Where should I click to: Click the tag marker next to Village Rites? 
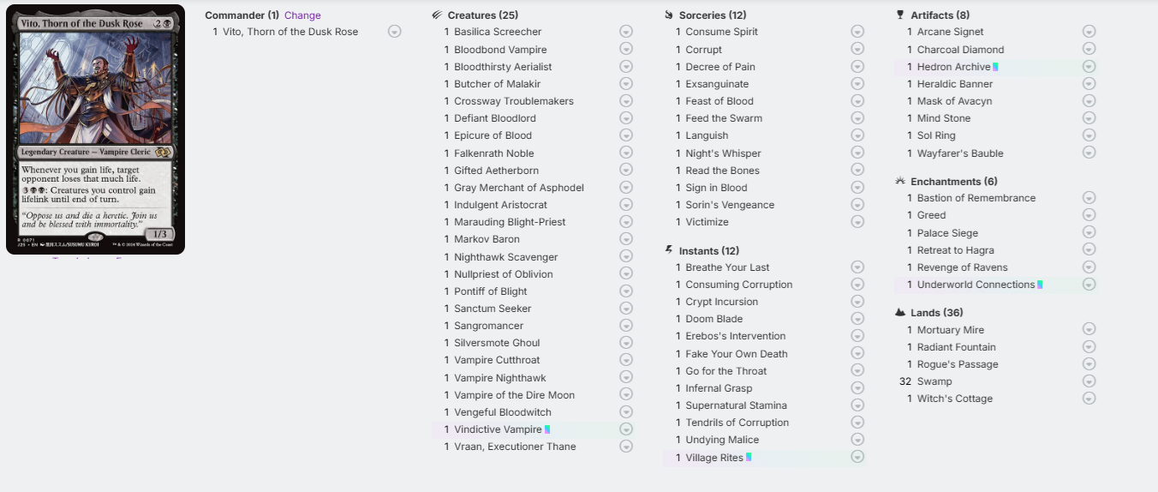pyautogui.click(x=749, y=457)
